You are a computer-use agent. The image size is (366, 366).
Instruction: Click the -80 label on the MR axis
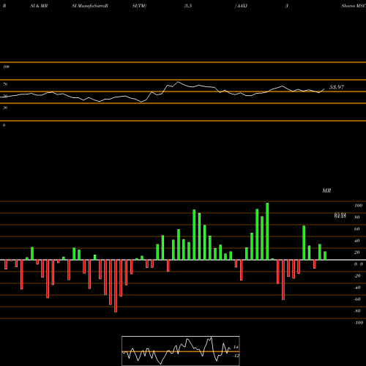(x=357, y=311)
